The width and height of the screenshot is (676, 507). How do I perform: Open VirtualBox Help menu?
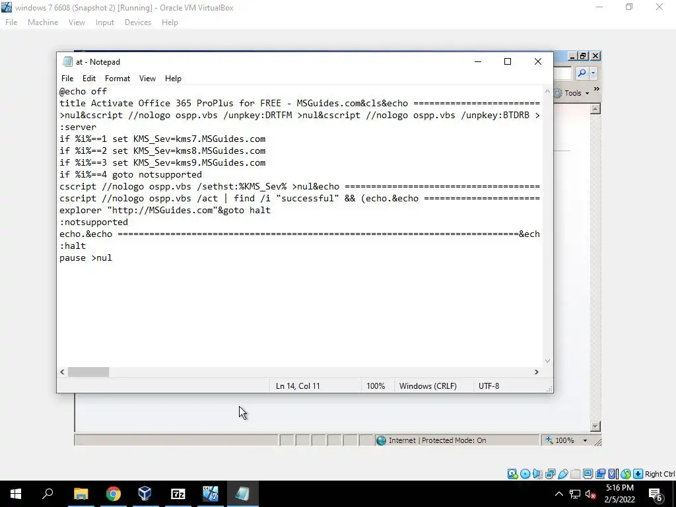[170, 22]
